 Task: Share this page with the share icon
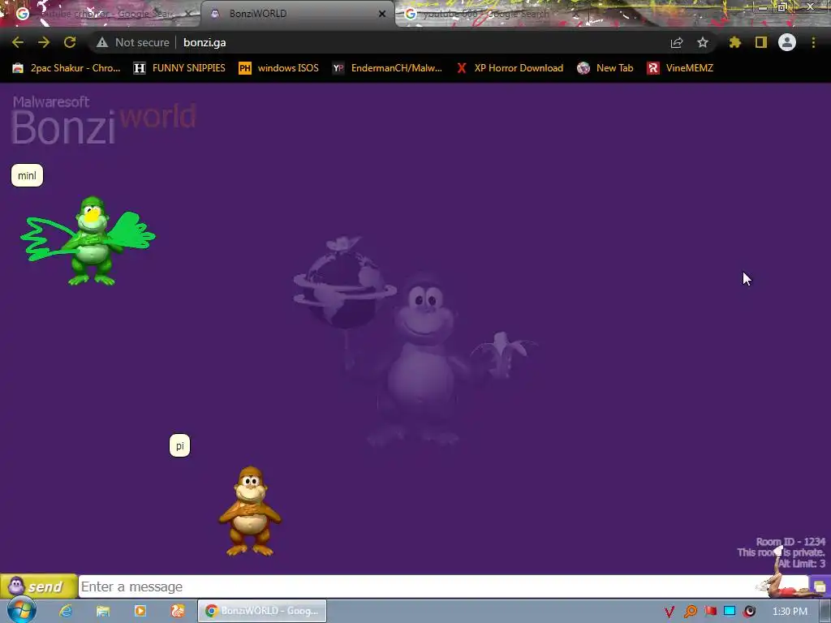tap(677, 42)
